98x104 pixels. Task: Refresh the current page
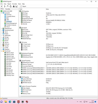pyautogui.click(x=11, y=6)
